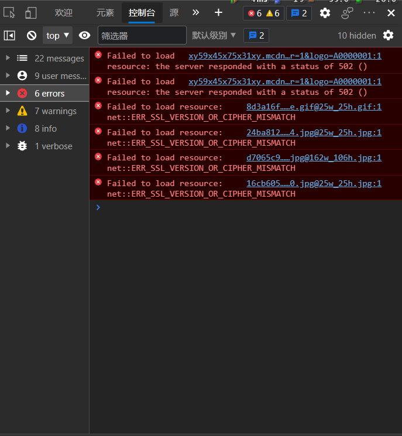402x436 pixels.
Task: Open the d7065c9 jpg source link
Action: pos(314,157)
